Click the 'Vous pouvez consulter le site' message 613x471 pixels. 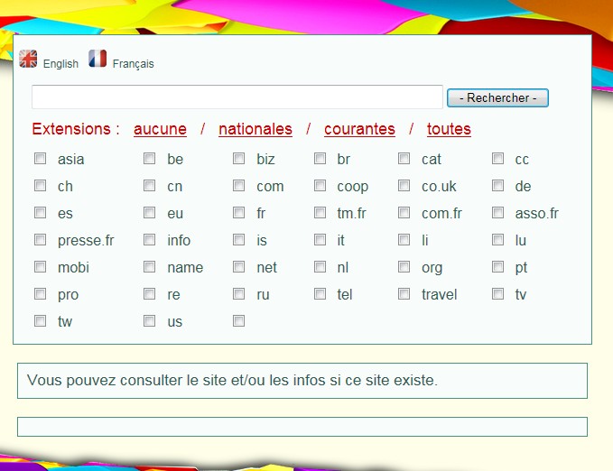pyautogui.click(x=232, y=380)
